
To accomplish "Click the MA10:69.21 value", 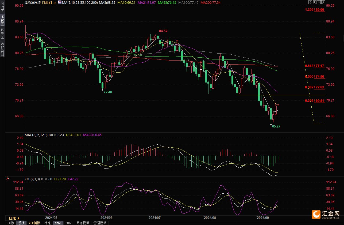I will pyautogui.click(x=126, y=2).
